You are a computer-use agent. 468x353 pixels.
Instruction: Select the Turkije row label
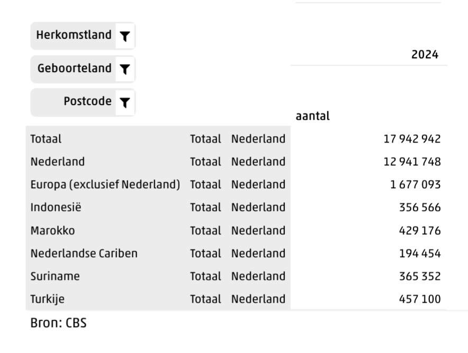pos(48,299)
